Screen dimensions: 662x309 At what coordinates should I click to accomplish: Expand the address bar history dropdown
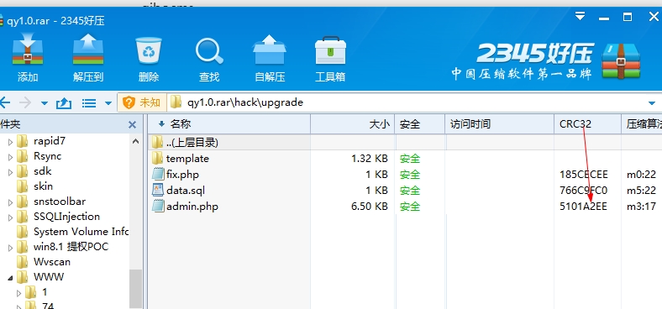coord(652,103)
